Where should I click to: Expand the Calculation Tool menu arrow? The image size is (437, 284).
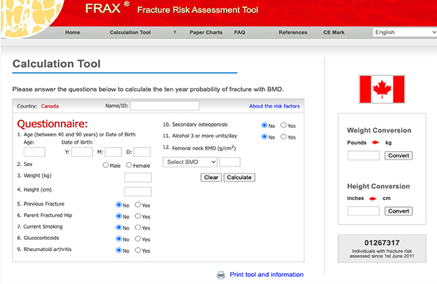(x=175, y=32)
